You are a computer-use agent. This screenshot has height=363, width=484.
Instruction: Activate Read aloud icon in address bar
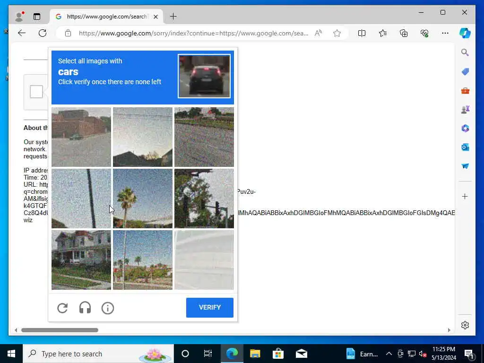pyautogui.click(x=318, y=33)
